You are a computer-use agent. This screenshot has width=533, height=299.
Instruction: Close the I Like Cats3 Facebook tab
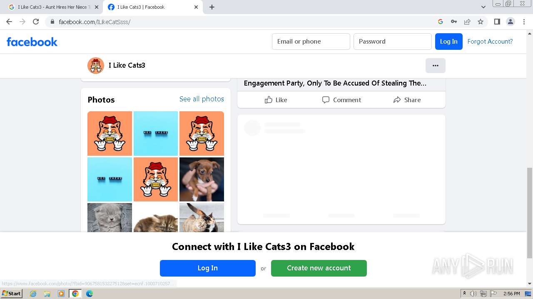(x=196, y=7)
